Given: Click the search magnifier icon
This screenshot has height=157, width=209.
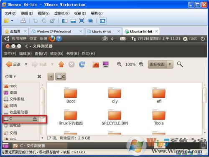Looking at the screenshot, I should tap(180, 64).
